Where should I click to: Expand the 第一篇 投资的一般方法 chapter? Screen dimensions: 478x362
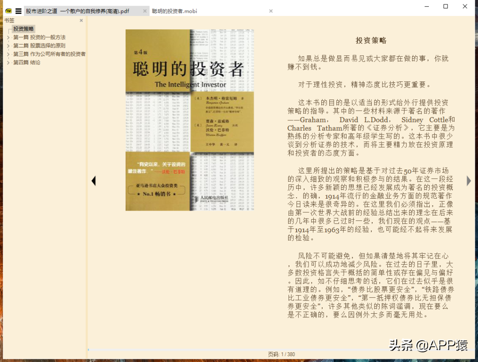(x=8, y=37)
